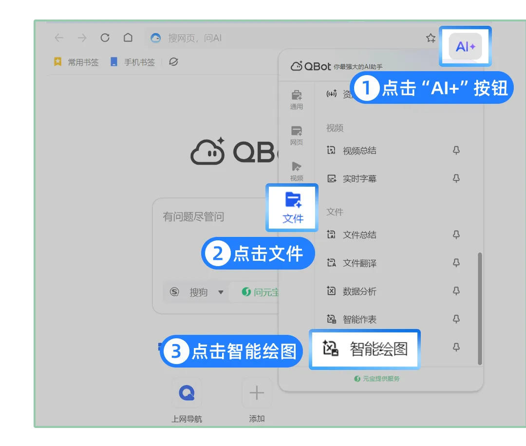Pin 文件总结 with its pin icon
The height and width of the screenshot is (446, 526).
point(456,234)
